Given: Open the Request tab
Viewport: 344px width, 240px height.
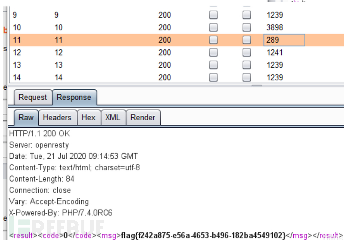Looking at the screenshot, I should [33, 97].
